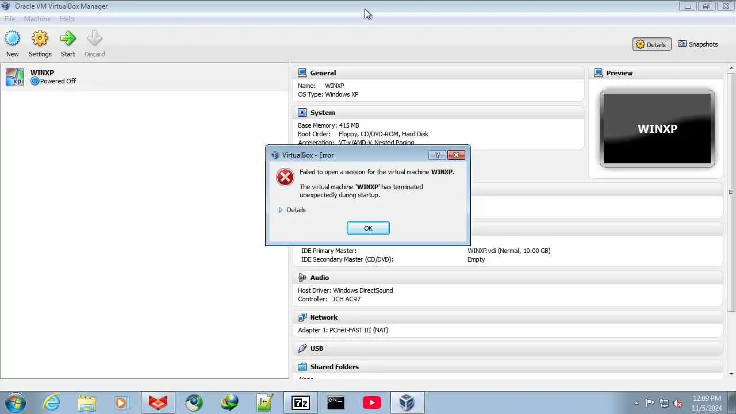736x414 pixels.
Task: Select the WINXP virtual machine entry
Action: [x=144, y=77]
